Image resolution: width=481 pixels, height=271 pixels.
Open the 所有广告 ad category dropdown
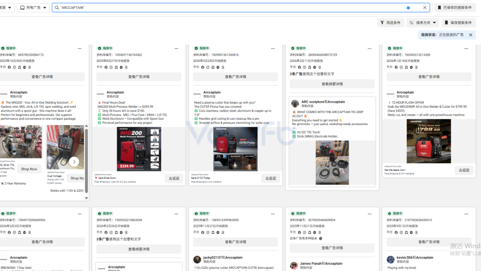click(x=33, y=8)
